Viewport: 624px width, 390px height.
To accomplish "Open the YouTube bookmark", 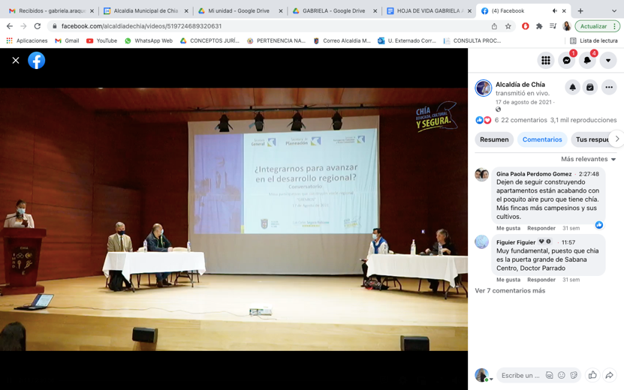I will [102, 40].
